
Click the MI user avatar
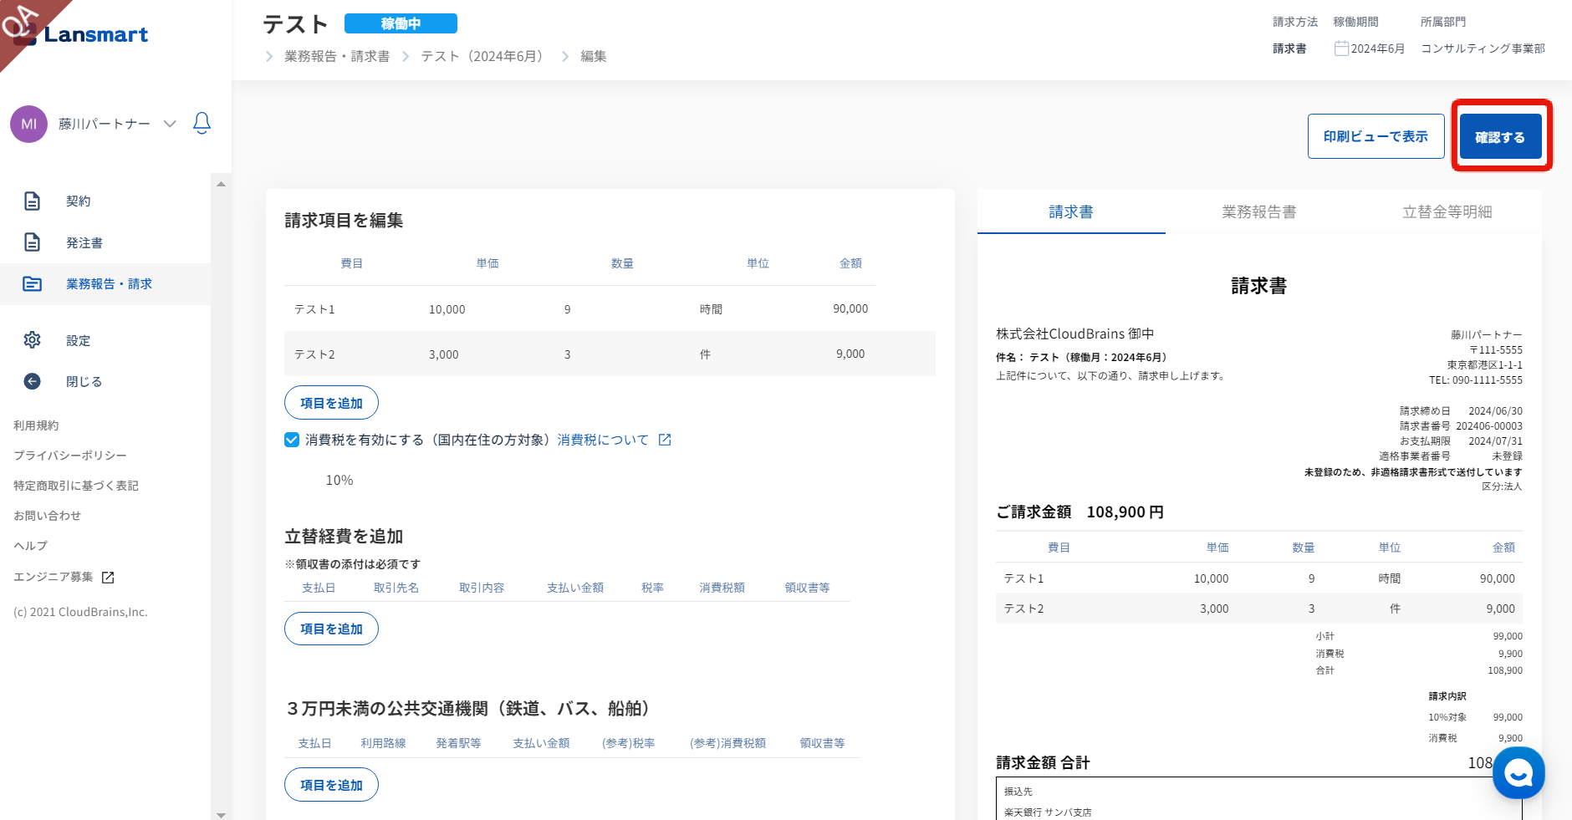(28, 124)
